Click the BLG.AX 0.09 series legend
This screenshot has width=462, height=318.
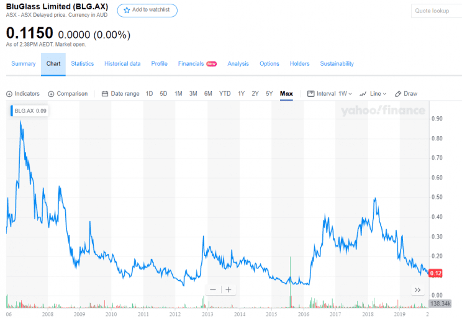click(x=29, y=111)
